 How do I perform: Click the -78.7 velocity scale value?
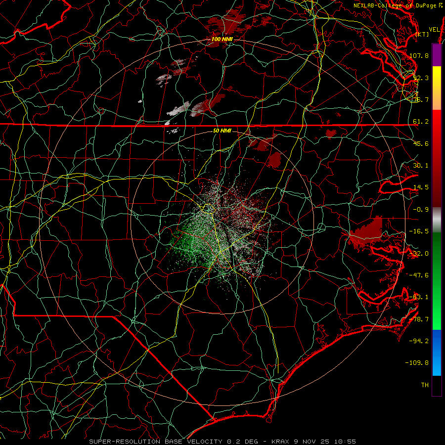(x=419, y=319)
